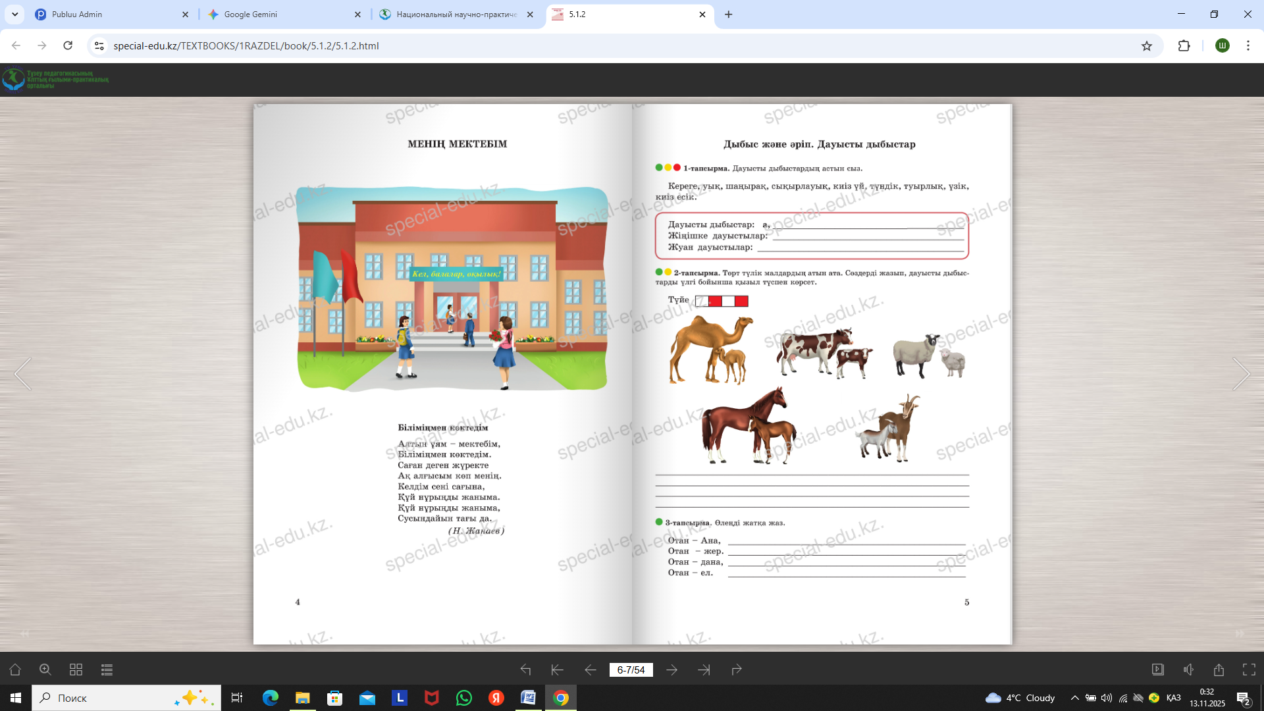Image resolution: width=1264 pixels, height=711 pixels.
Task: Bookmark this page with the star icon
Action: pos(1147,45)
